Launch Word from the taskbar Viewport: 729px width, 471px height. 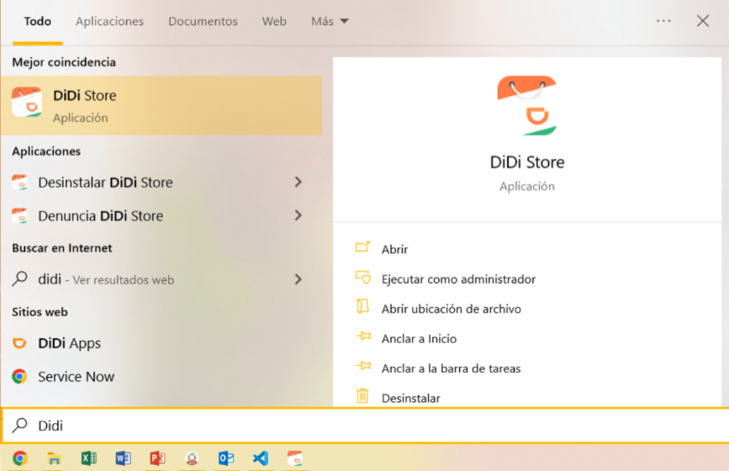123,458
